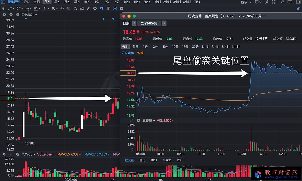The height and width of the screenshot is (181, 302).
Task: Select the Fibonacci grid drawing tool
Action: coord(35,8)
